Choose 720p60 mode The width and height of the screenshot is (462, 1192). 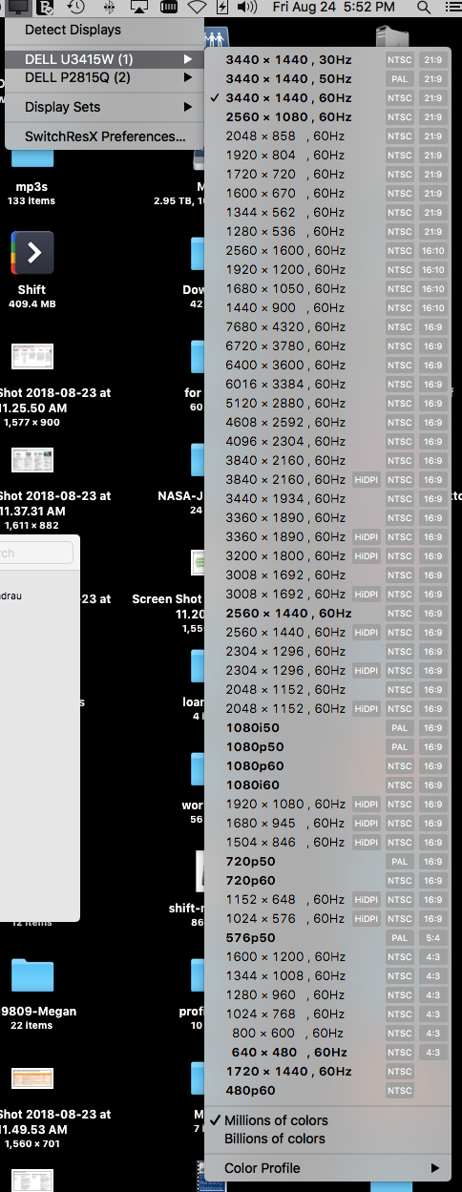(x=327, y=880)
